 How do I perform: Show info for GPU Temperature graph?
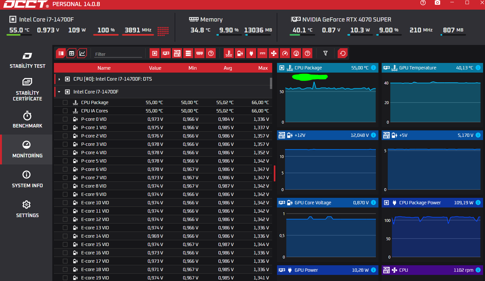(478, 68)
